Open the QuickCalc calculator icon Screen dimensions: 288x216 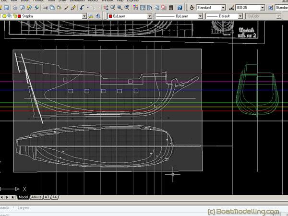pos(171,8)
